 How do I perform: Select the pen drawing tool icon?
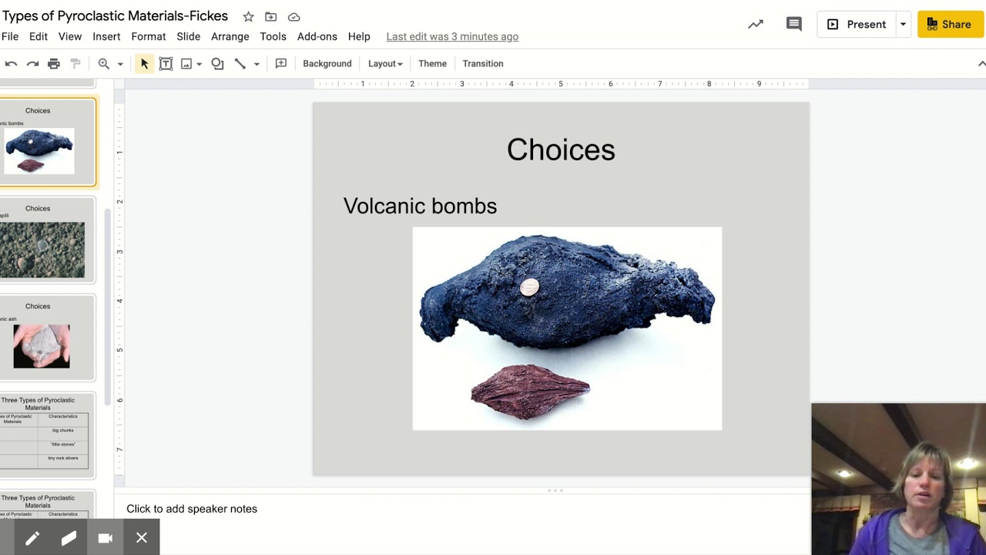[x=32, y=538]
